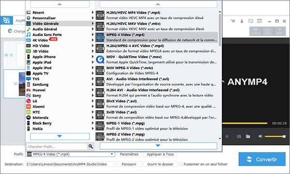Click the shopping cart icon in title bar

pos(233,21)
